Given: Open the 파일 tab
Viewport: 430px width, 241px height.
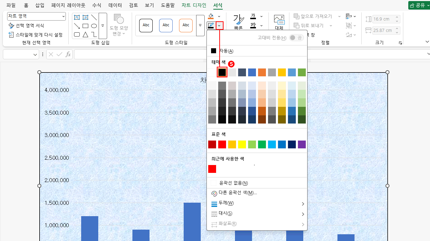Looking at the screenshot, I should (11, 5).
